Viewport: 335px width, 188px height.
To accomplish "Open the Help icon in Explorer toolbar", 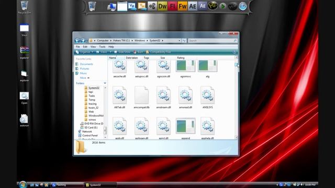I will 234,52.
